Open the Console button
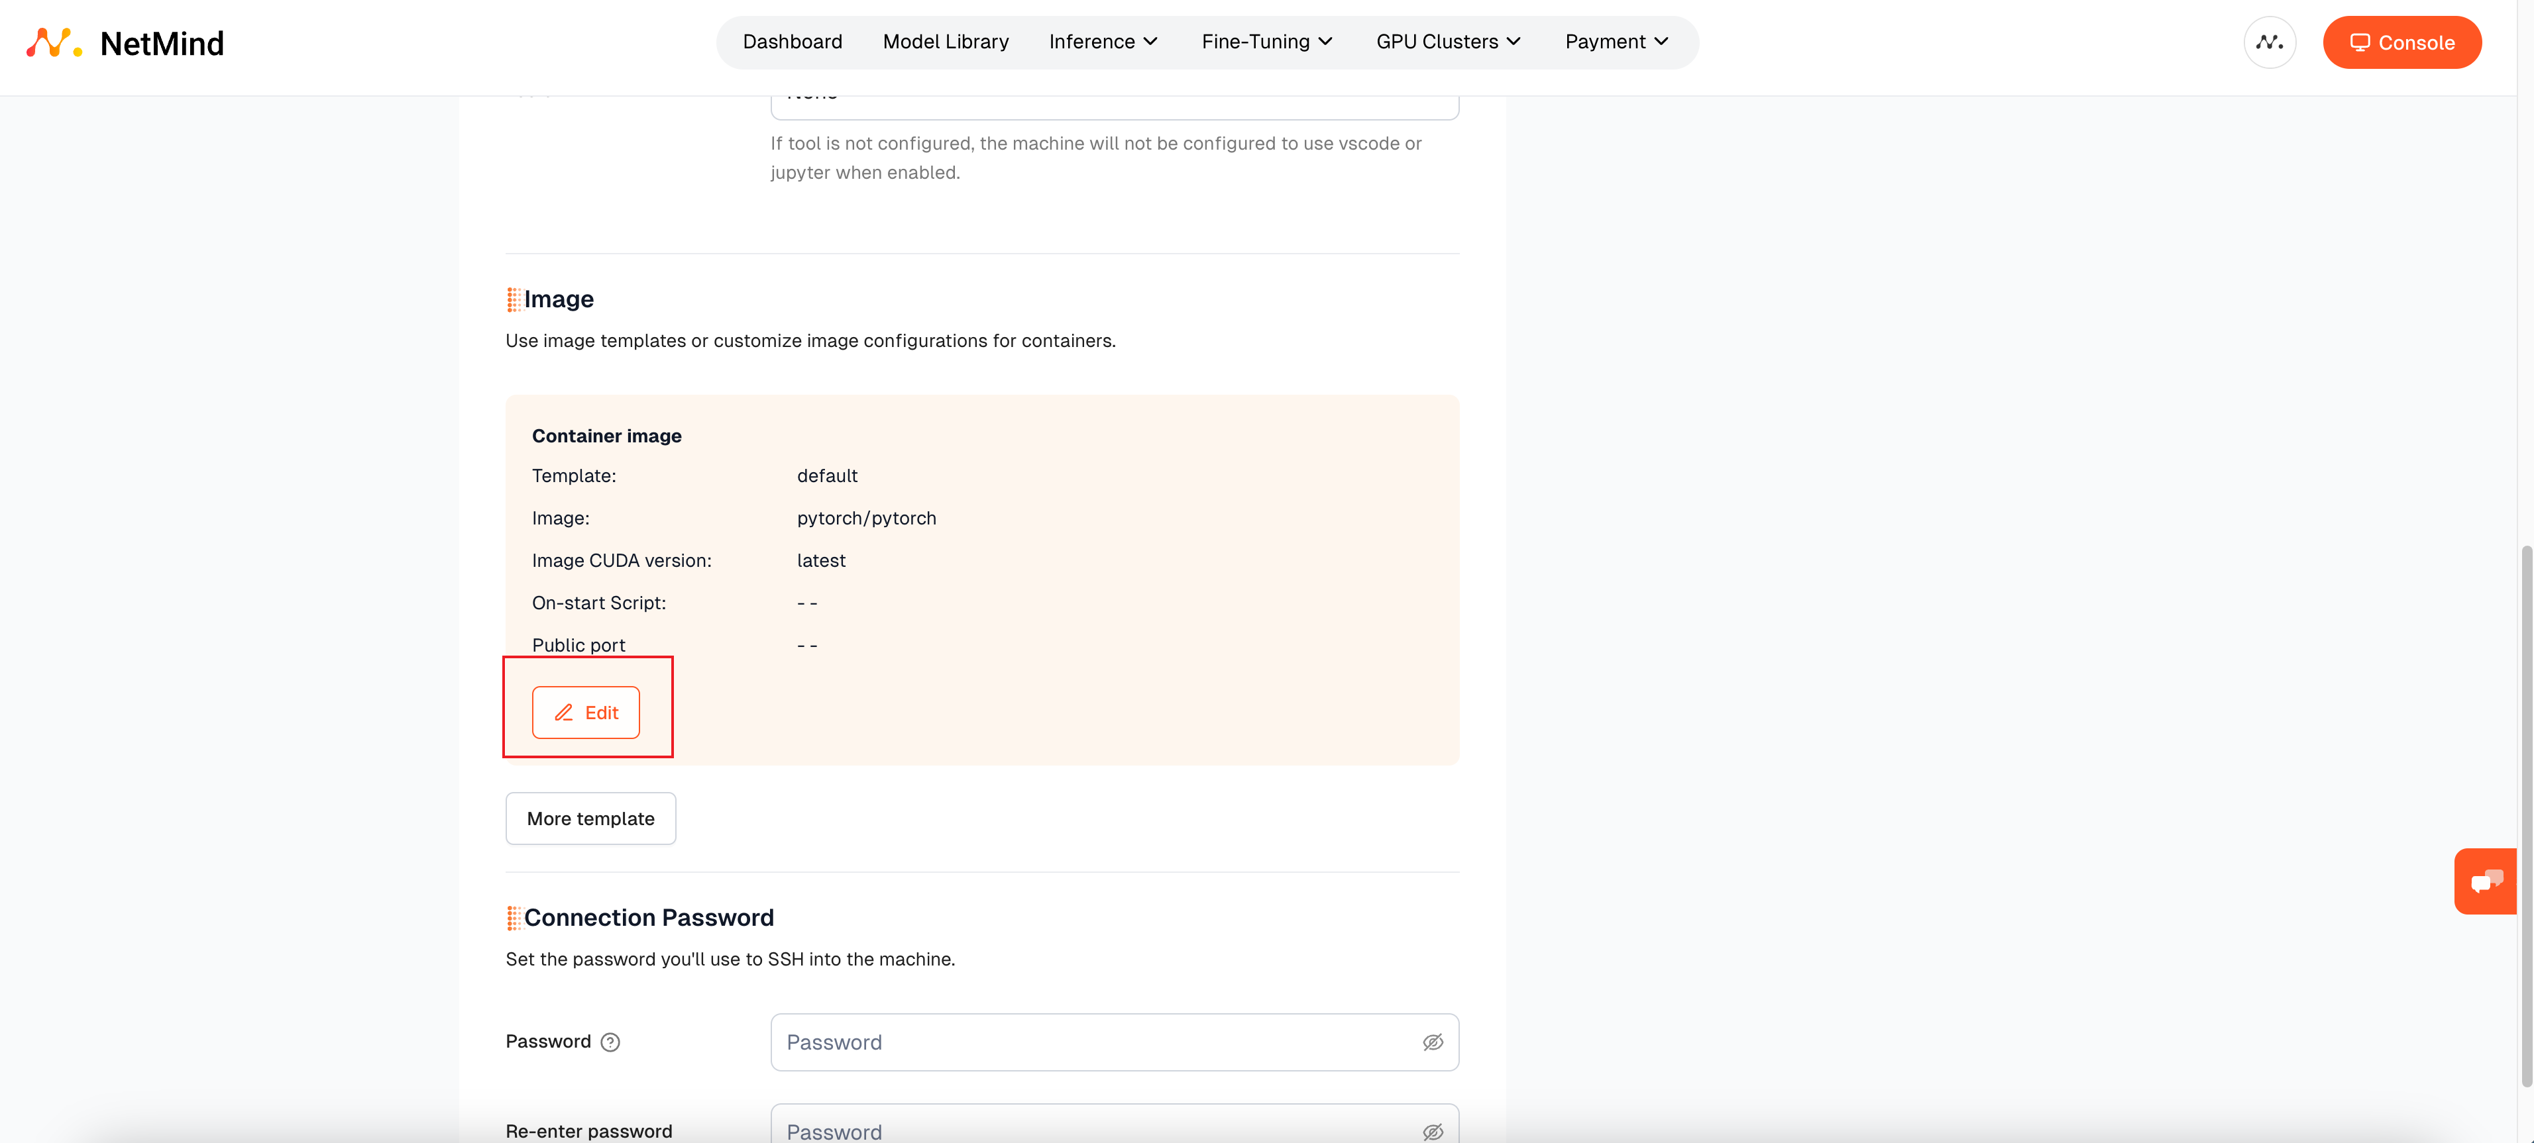Screen dimensions: 2534x1143 pos(2401,42)
